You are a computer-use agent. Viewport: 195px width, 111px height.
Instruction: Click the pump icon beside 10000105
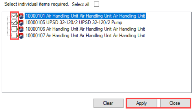coord(21,22)
